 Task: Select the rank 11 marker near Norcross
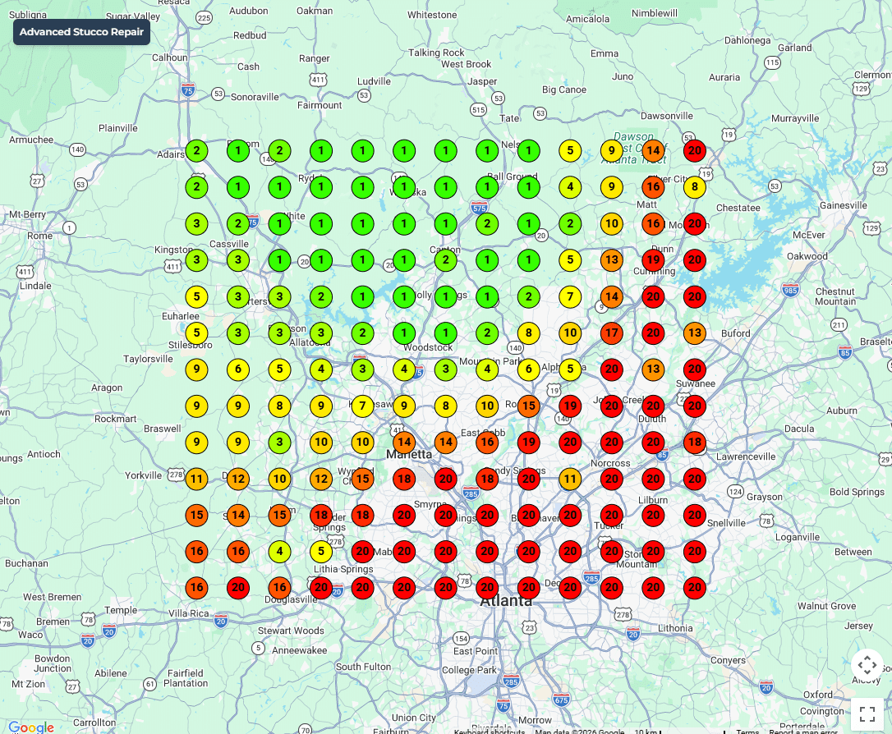(x=570, y=479)
